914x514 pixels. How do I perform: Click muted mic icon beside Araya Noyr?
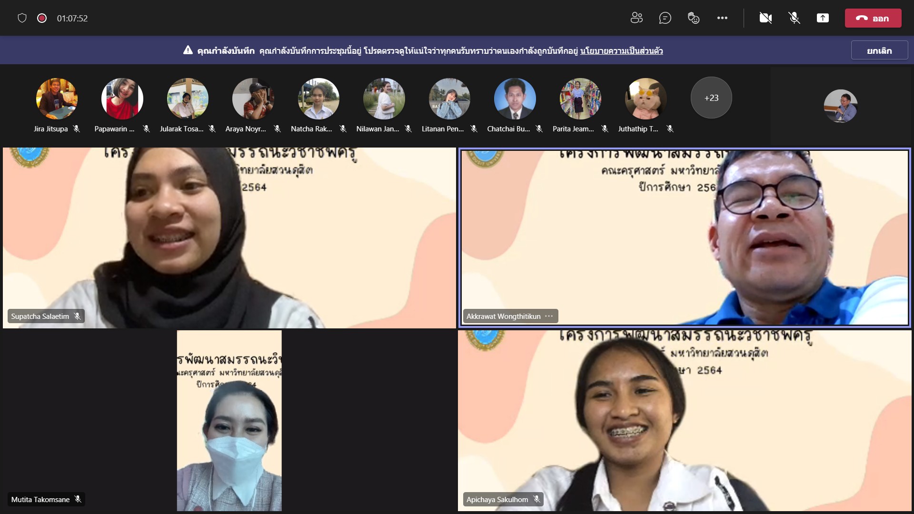[x=278, y=129]
